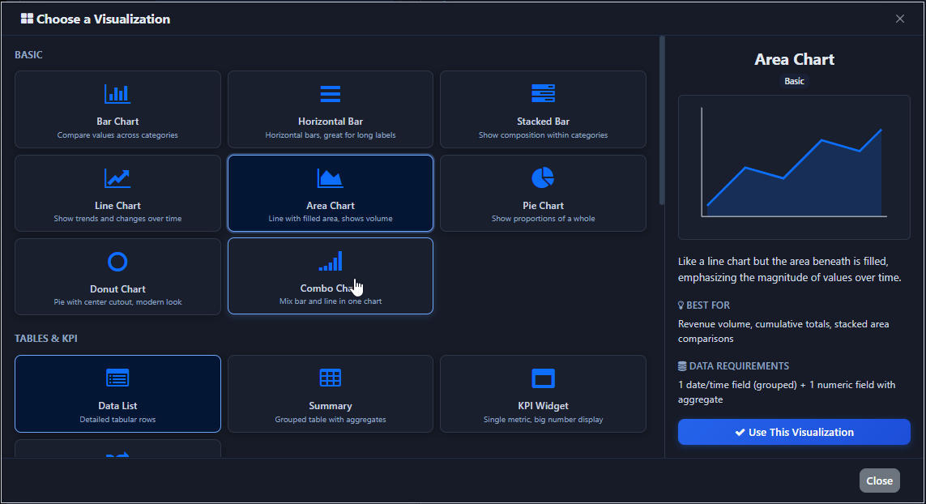Click the 'Data List' card title
Screen dimensions: 926x504
click(x=117, y=406)
